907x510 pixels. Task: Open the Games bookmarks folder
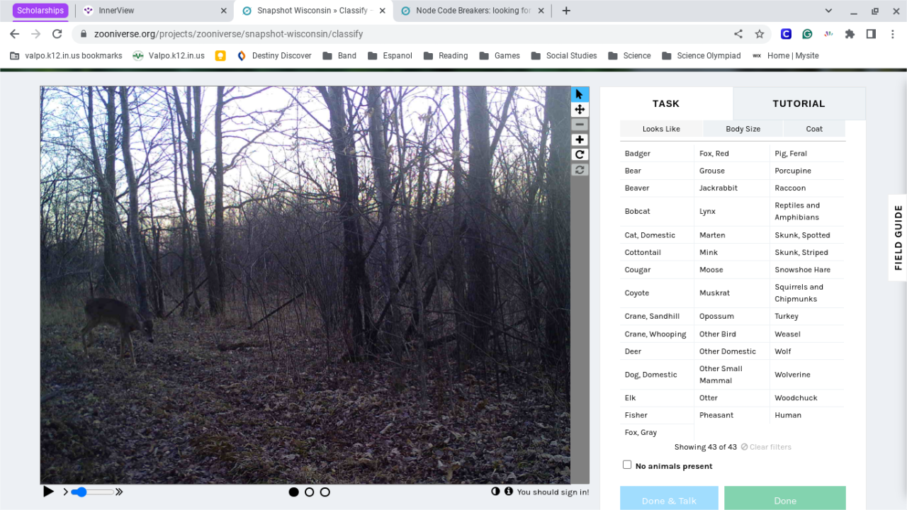[500, 56]
